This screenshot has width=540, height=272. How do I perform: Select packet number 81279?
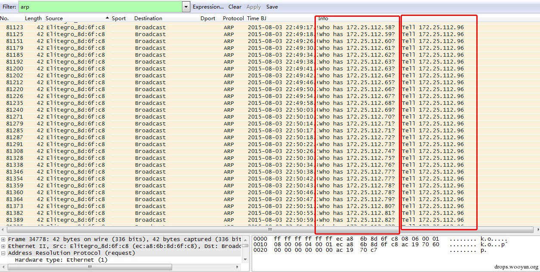coord(15,124)
